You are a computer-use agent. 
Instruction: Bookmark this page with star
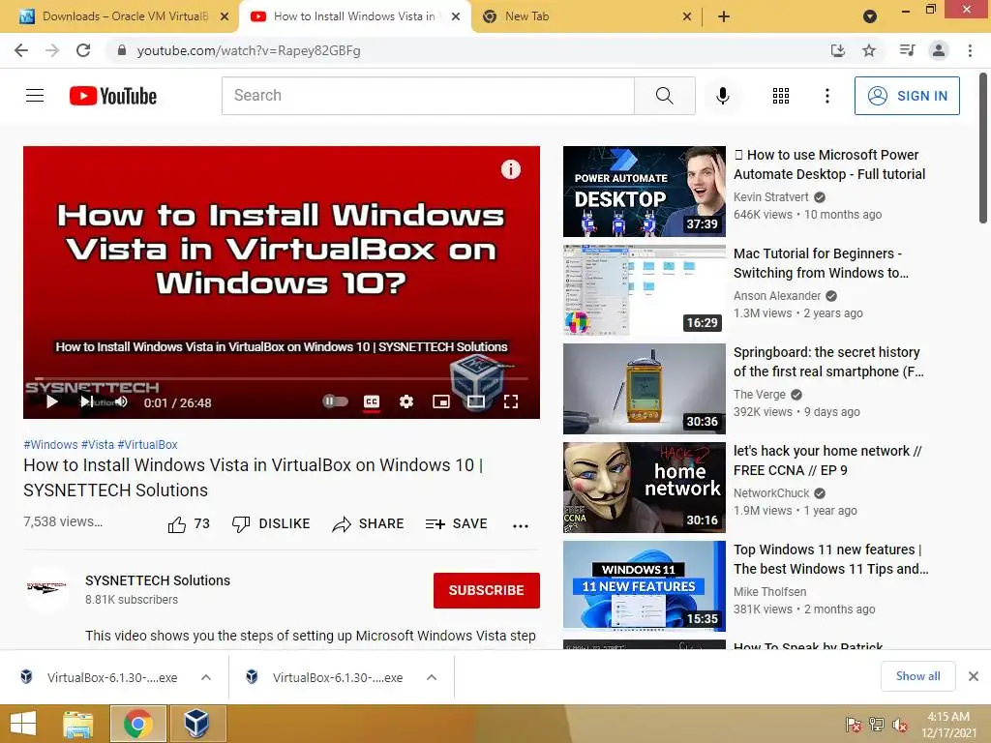click(x=869, y=50)
